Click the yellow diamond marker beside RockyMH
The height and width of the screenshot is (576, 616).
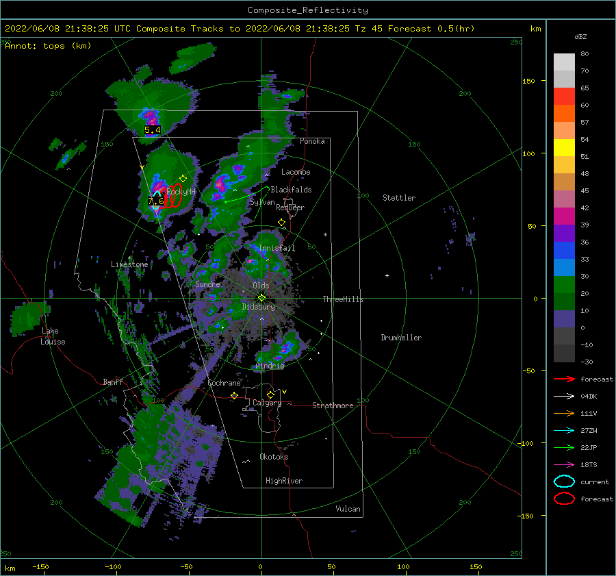183,178
